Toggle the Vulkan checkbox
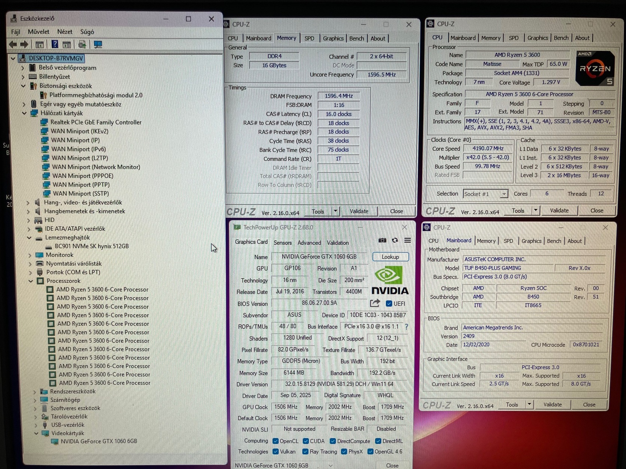 (276, 451)
